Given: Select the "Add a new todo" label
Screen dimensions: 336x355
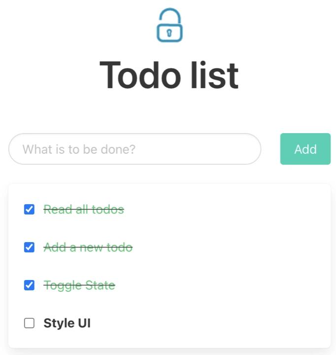Looking at the screenshot, I should [x=88, y=247].
